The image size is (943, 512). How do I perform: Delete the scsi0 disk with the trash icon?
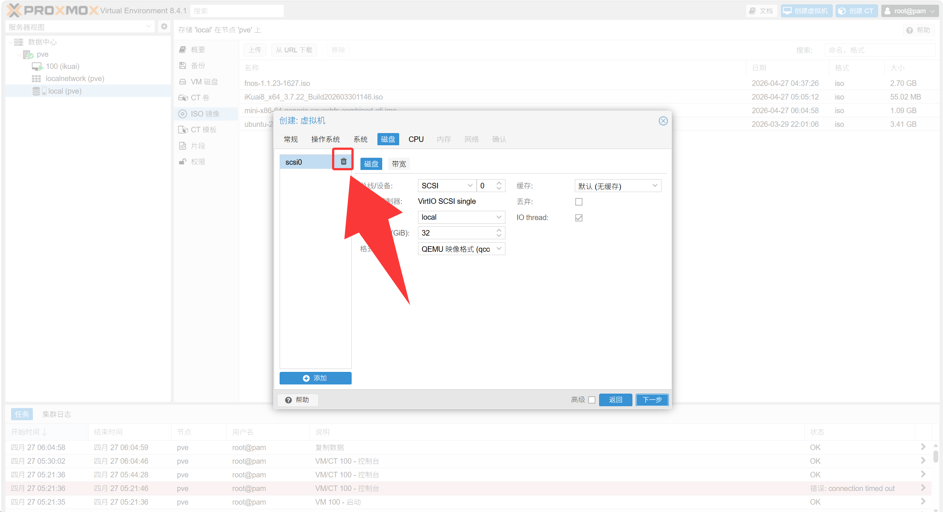[343, 161]
